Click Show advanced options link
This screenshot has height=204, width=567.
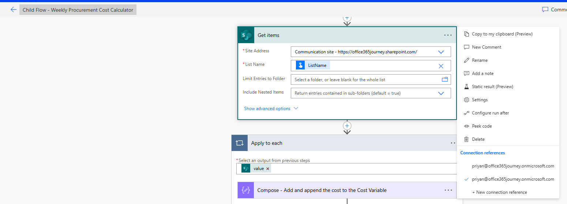click(x=267, y=109)
